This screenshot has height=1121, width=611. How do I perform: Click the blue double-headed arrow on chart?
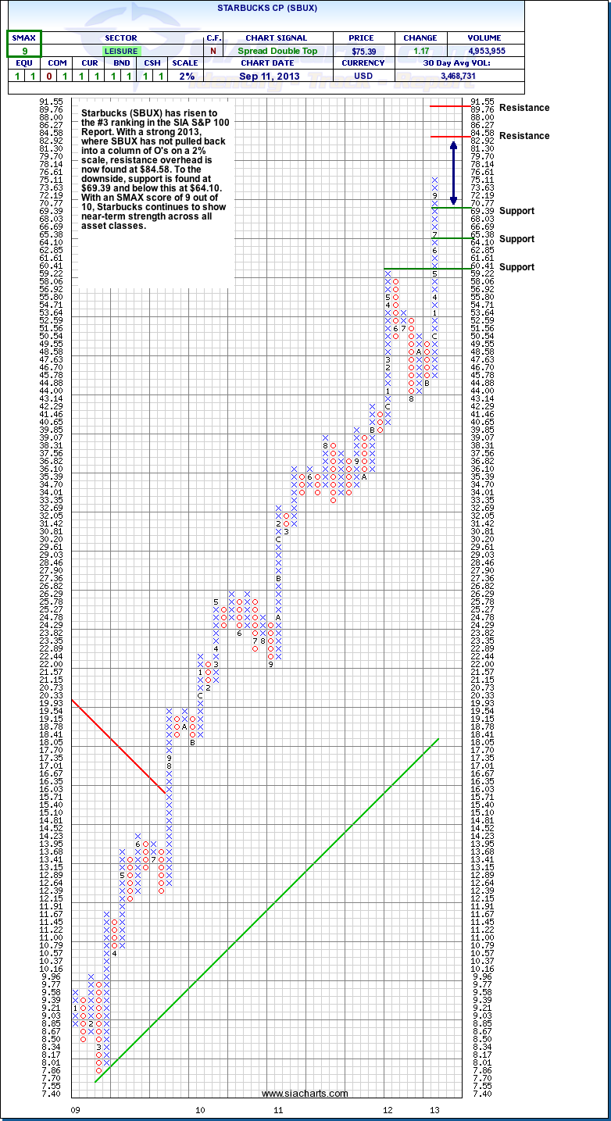coord(452,172)
